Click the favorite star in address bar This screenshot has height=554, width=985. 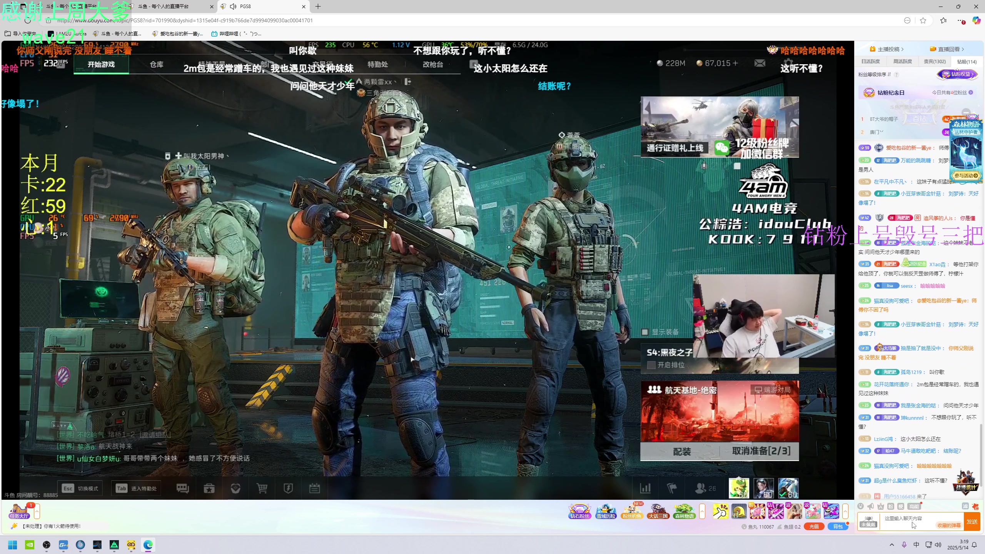point(923,20)
